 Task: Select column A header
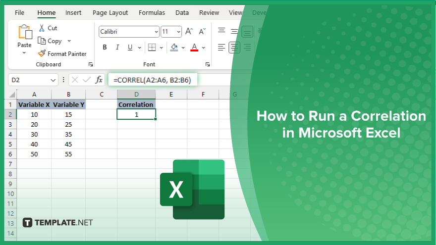[34, 95]
